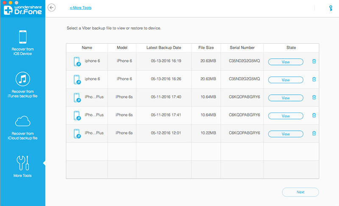339x206 pixels.
Task: Open More Tools wrench icon
Action: (x=23, y=163)
